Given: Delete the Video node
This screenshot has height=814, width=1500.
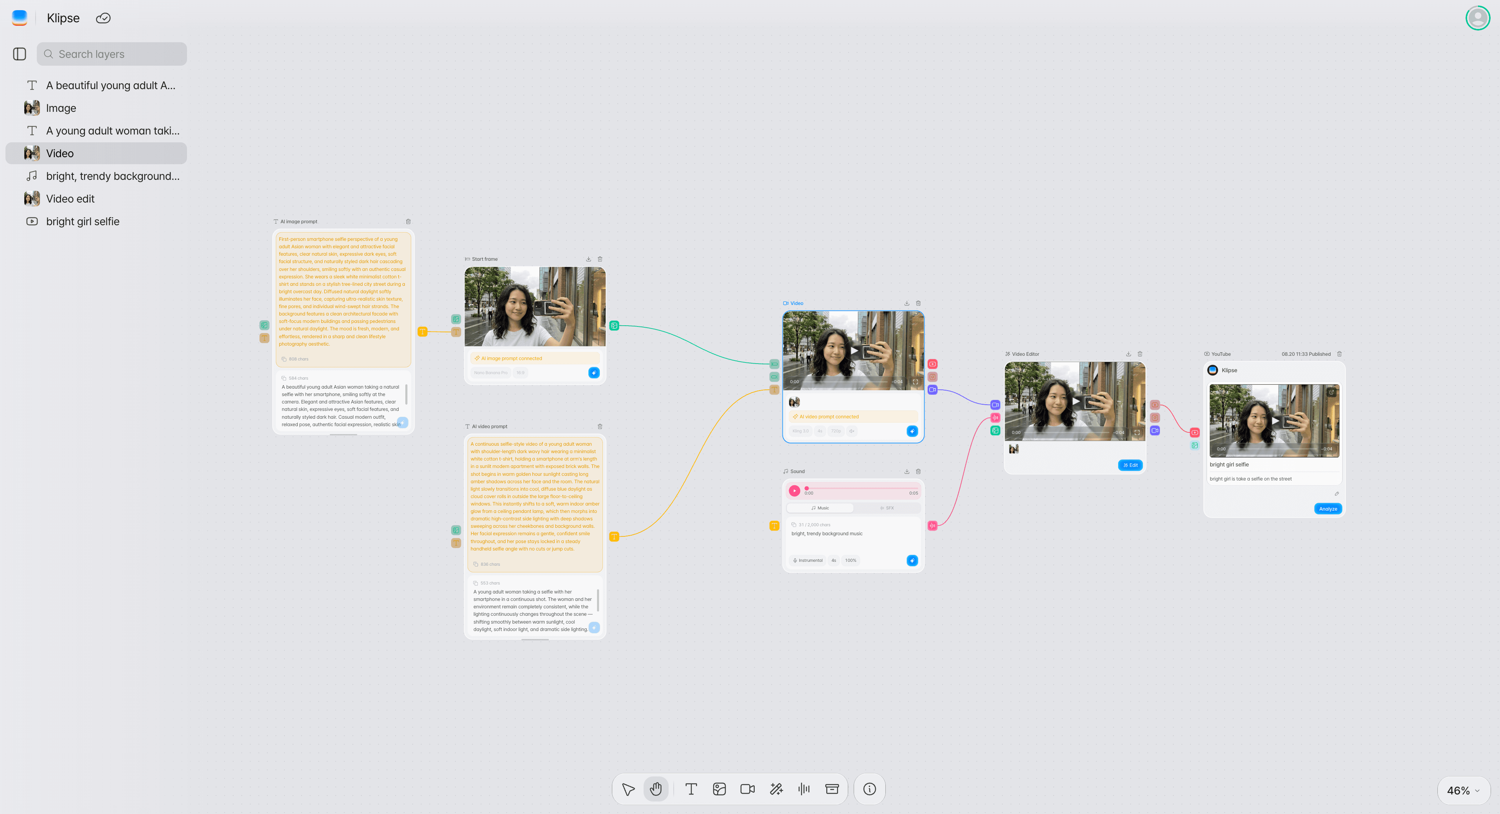Looking at the screenshot, I should [x=918, y=303].
